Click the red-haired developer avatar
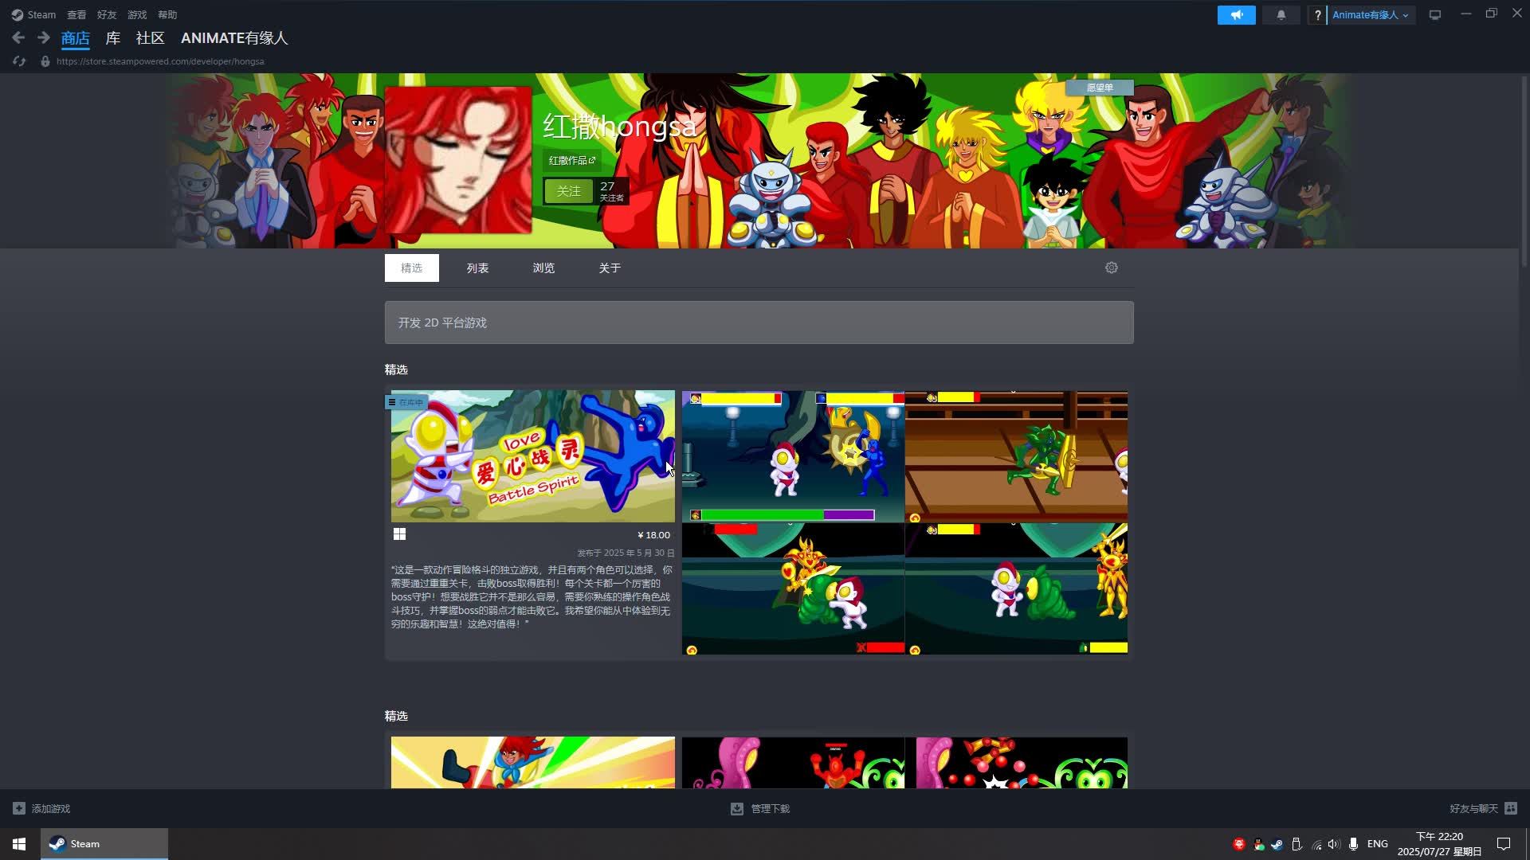This screenshot has width=1530, height=860. [x=458, y=160]
